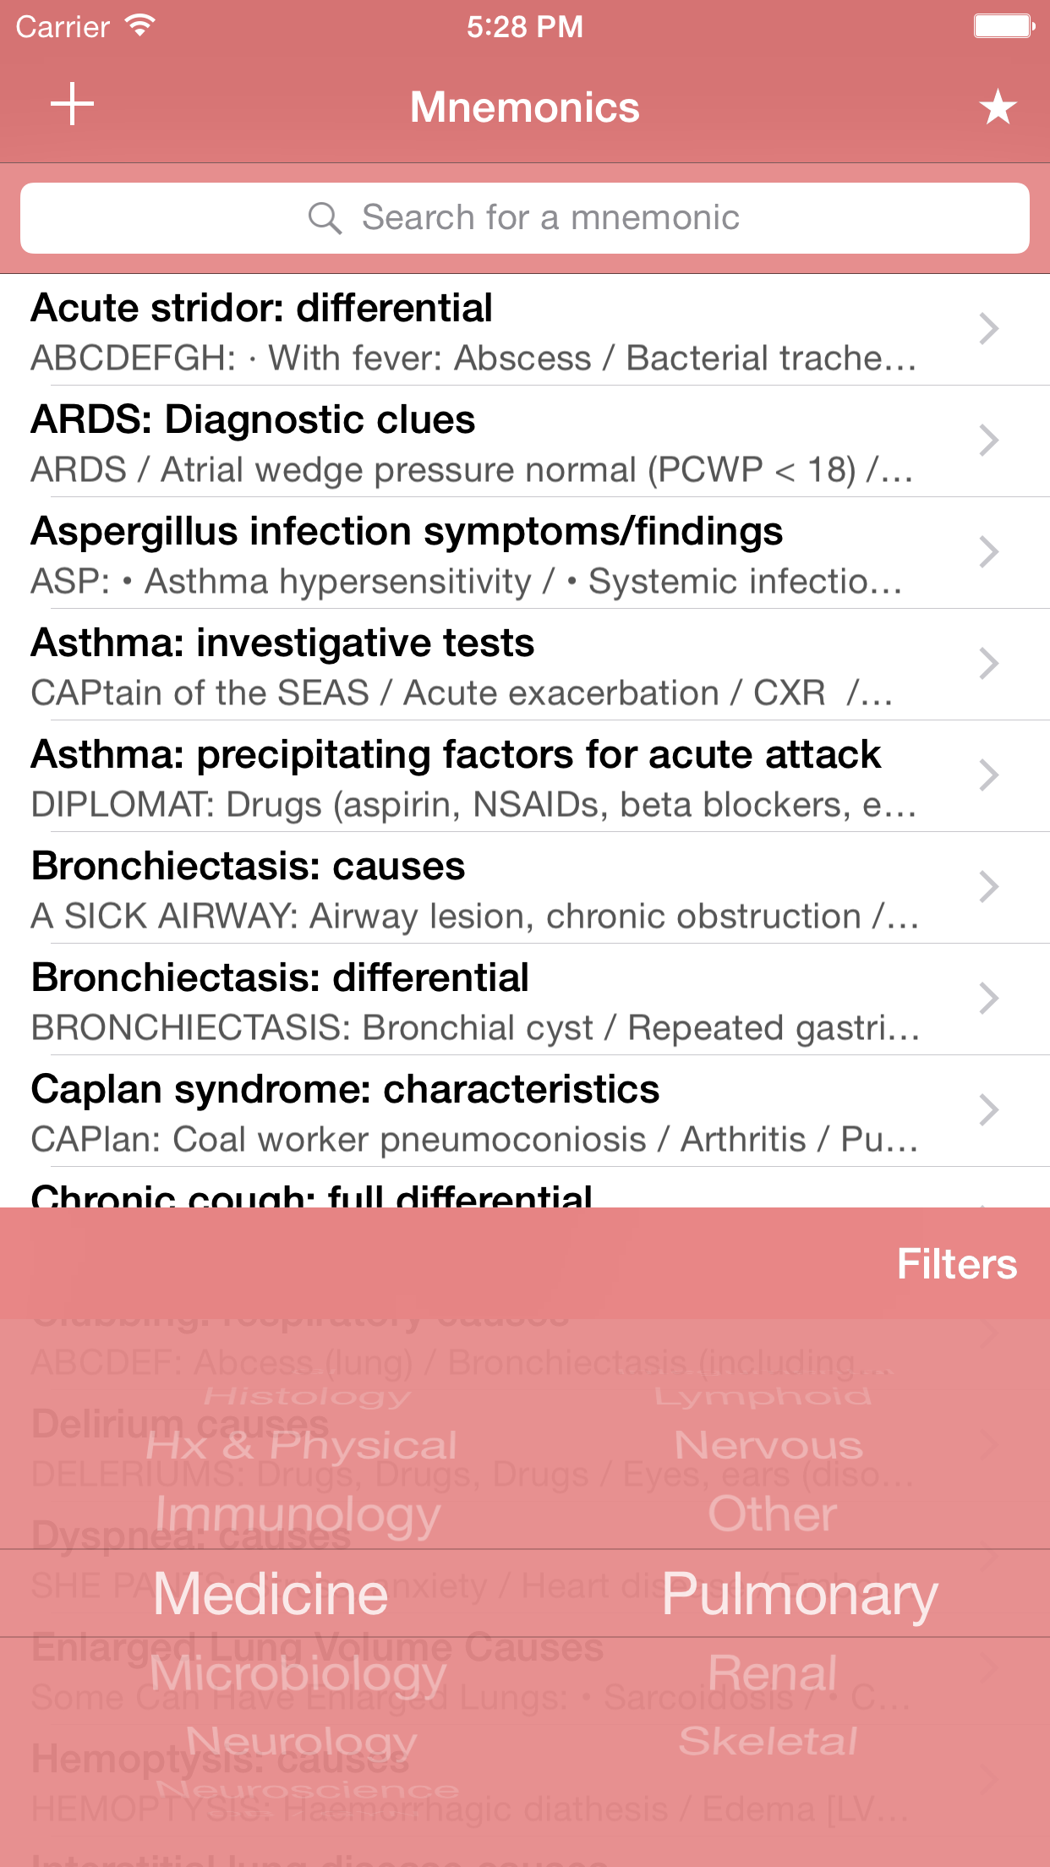
Task: Select Hx & Physical in left picker
Action: [x=301, y=1446]
